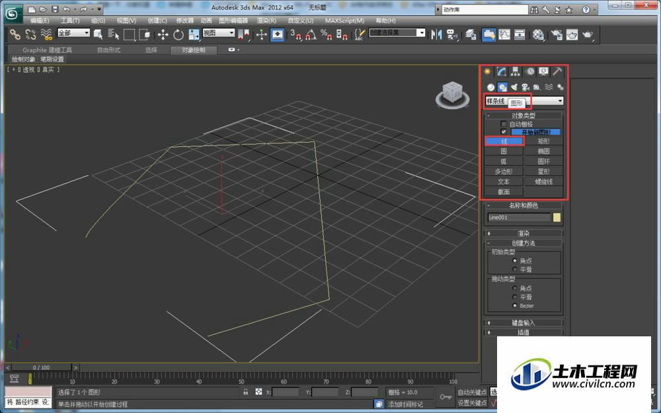This screenshot has width=661, height=413.
Task: Expand the 键盘输入 rollout
Action: coord(524,323)
